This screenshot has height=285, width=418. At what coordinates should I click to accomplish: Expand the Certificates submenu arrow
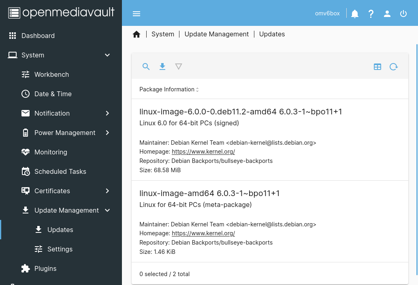coord(107,191)
